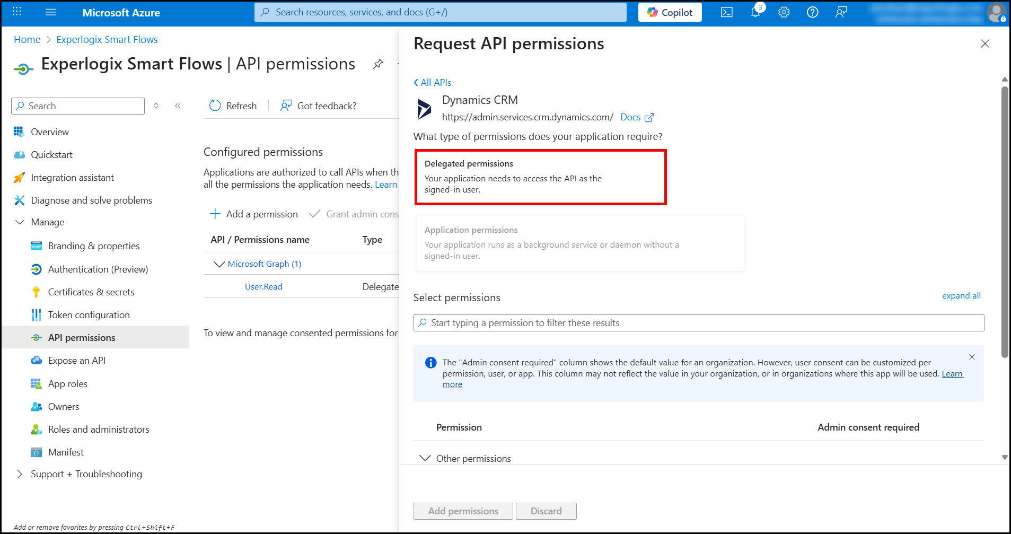Select Application permissions option
The height and width of the screenshot is (534, 1011).
581,243
